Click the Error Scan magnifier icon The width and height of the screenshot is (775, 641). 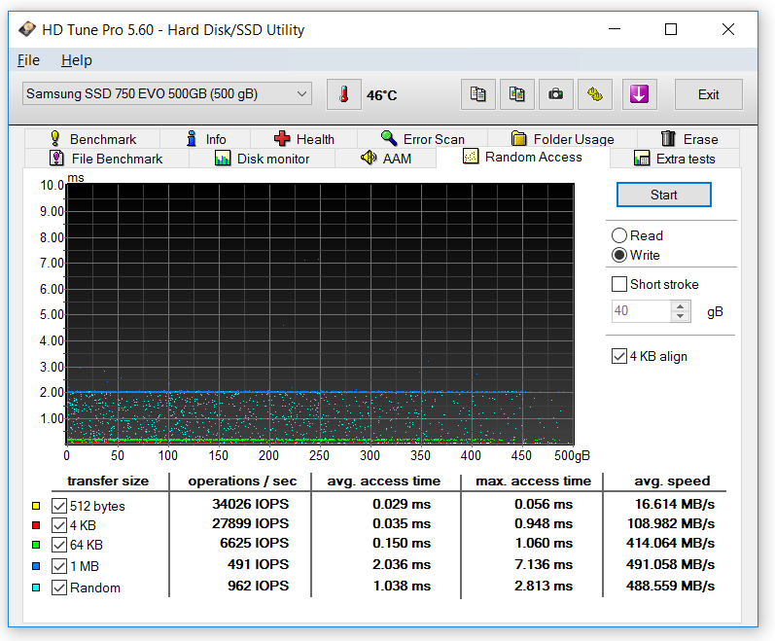coord(389,139)
